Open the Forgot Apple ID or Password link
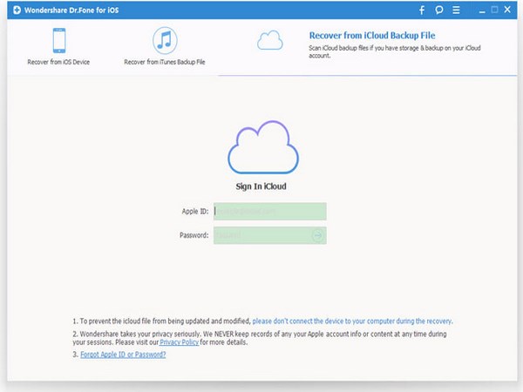523x392 pixels. [123, 355]
